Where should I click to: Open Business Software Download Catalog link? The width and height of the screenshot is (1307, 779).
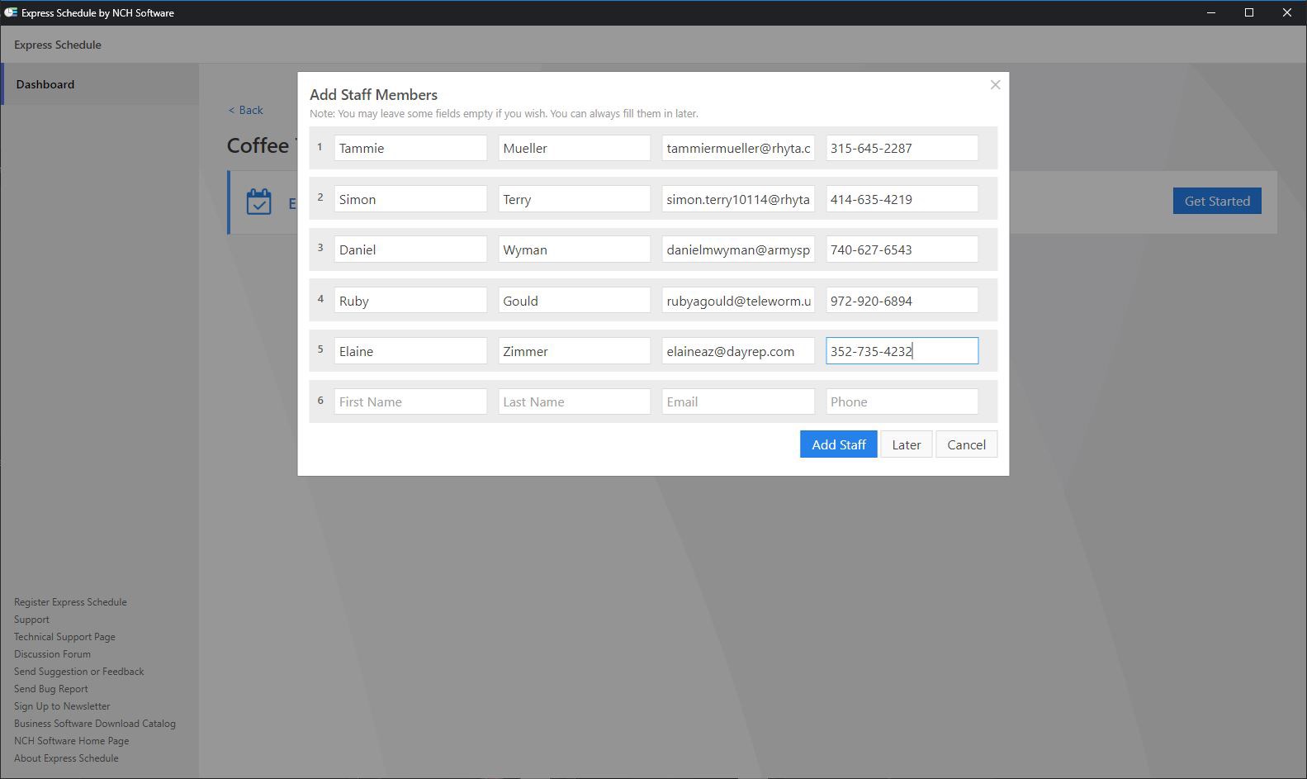(x=95, y=724)
